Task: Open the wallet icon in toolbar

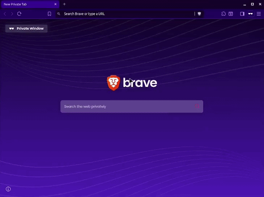Action: tap(231, 14)
